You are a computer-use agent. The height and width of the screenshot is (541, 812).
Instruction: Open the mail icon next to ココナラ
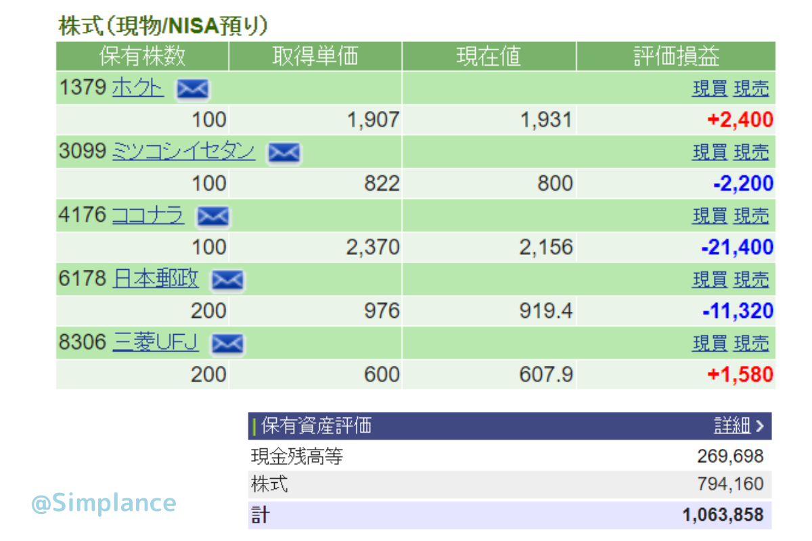[x=213, y=216]
